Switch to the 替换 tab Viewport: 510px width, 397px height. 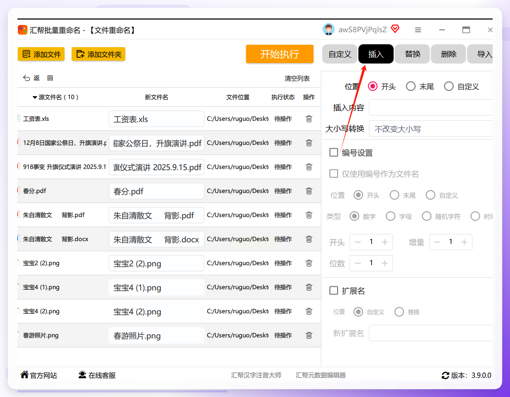(x=412, y=54)
